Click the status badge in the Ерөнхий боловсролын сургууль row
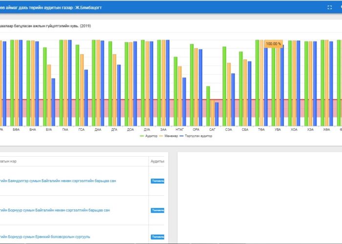This screenshot has width=342, height=244. pyautogui.click(x=157, y=237)
